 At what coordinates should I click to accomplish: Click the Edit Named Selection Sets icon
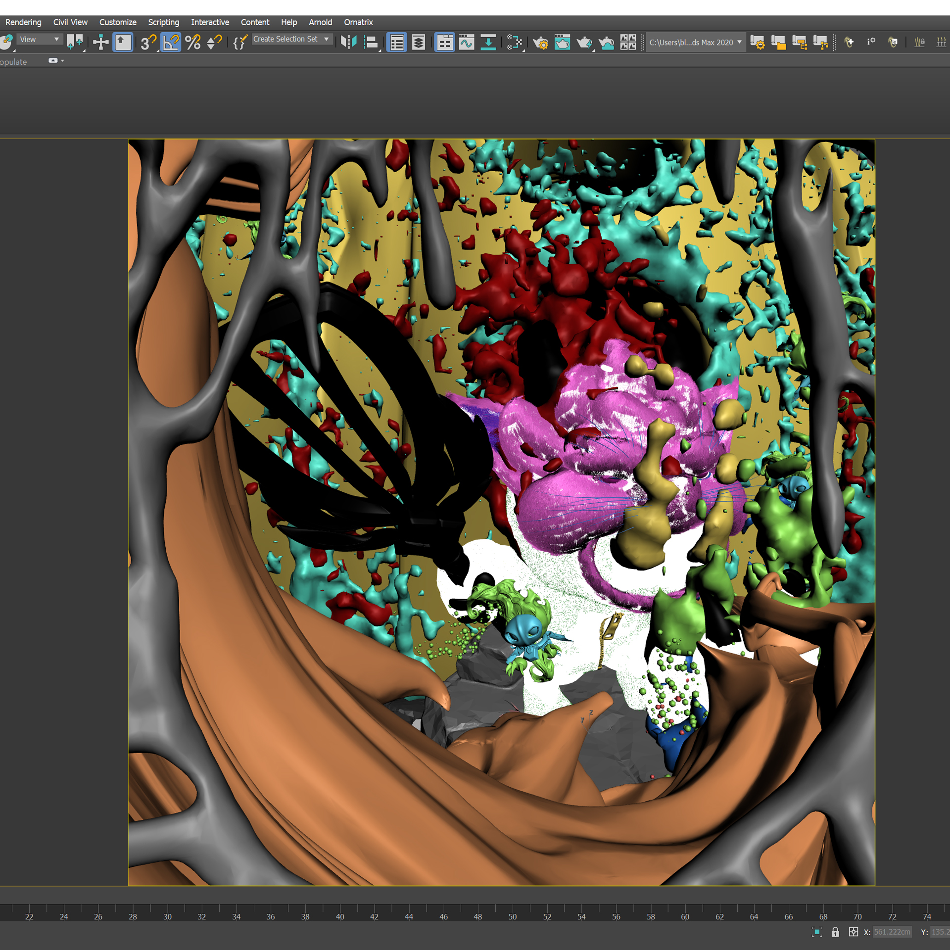click(x=240, y=43)
